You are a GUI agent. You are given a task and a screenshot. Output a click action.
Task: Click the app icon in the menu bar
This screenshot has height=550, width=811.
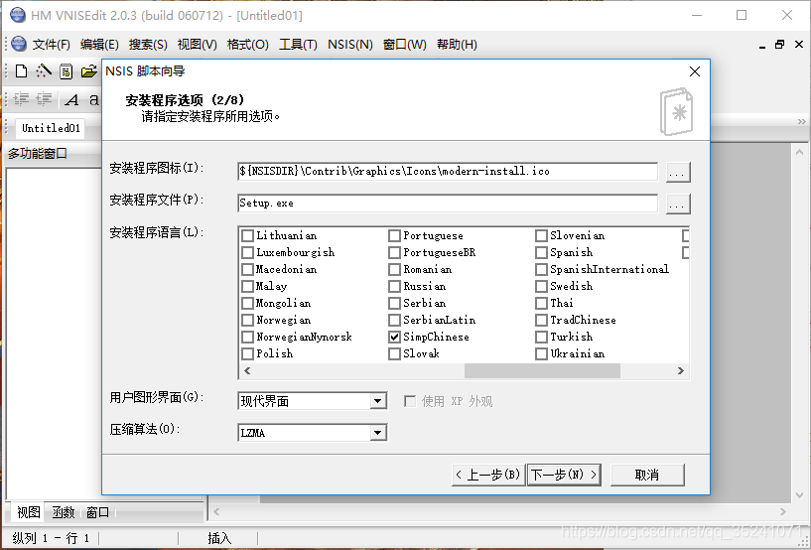tap(19, 44)
